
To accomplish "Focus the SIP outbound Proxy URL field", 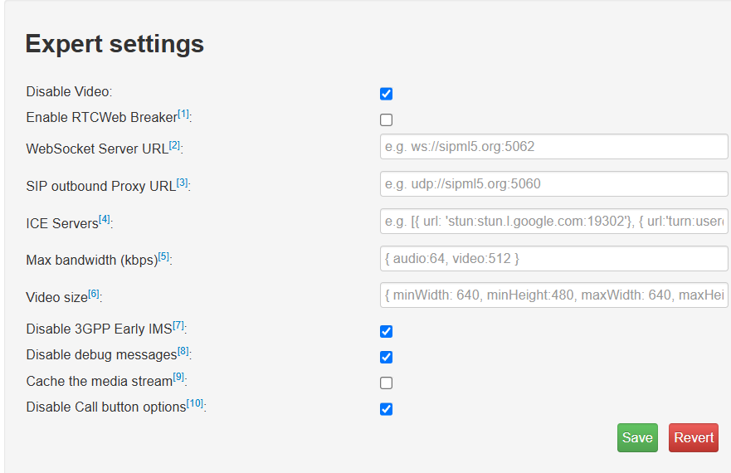I will click(553, 184).
